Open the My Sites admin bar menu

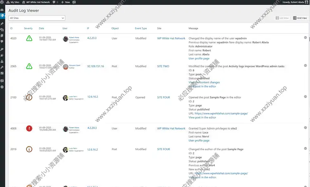coord(13,2)
